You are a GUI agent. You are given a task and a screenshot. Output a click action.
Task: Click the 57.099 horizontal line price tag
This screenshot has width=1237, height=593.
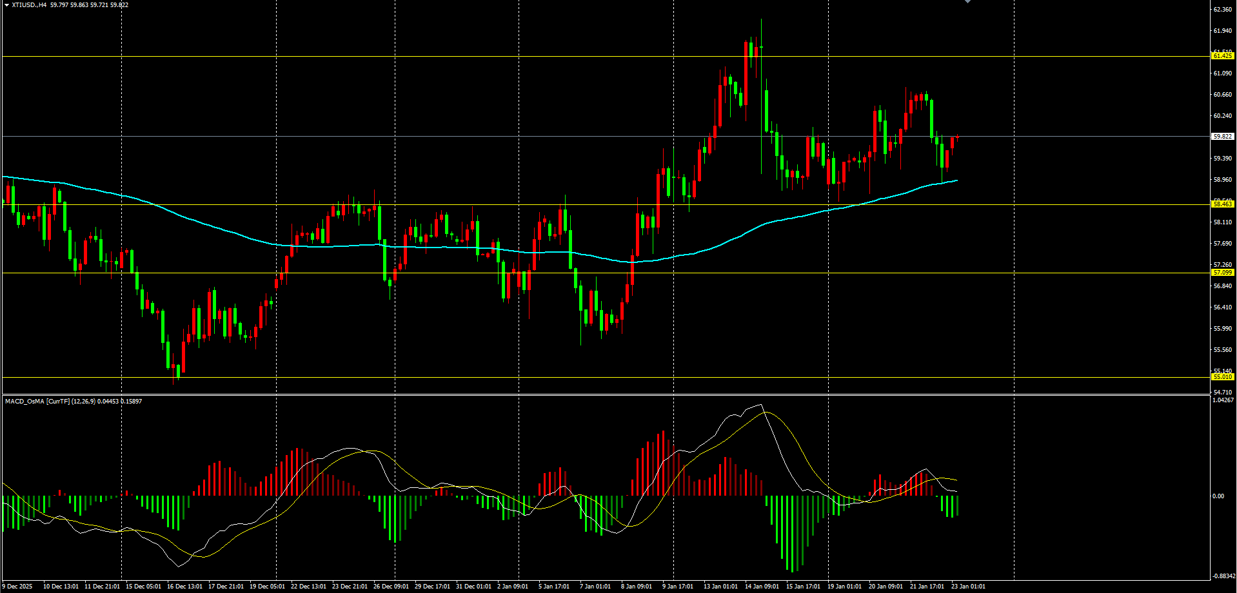pyautogui.click(x=1223, y=273)
